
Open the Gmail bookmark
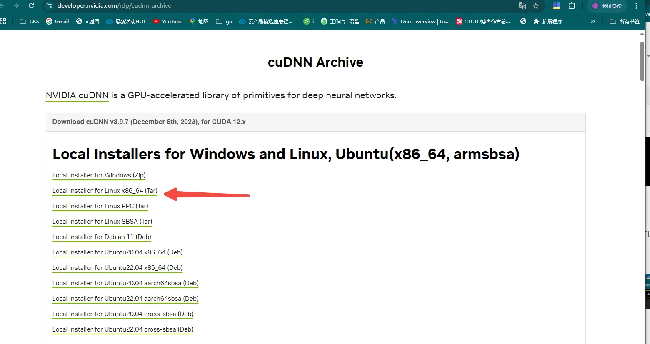[x=57, y=21]
